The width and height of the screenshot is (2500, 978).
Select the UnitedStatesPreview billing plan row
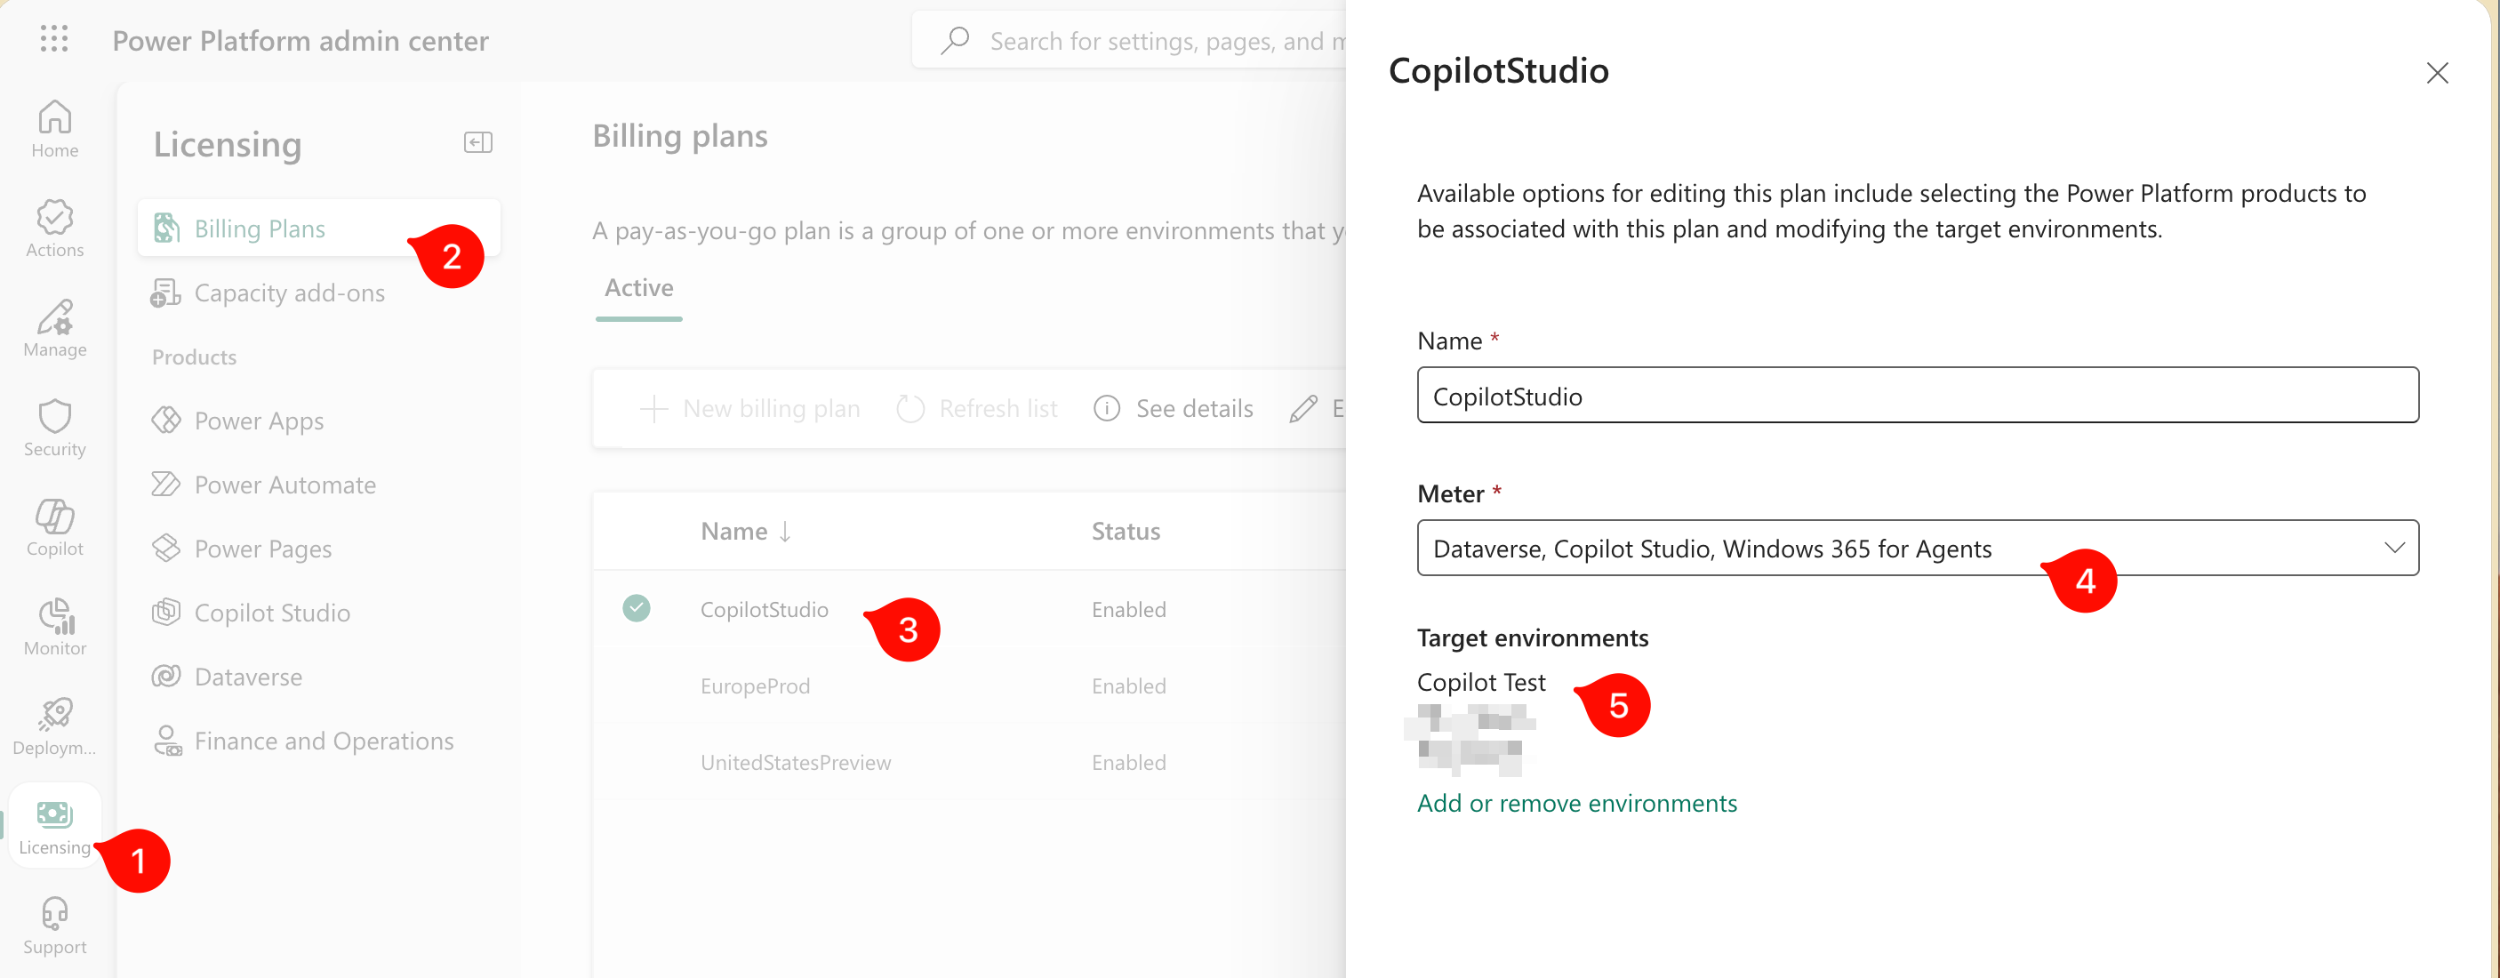click(795, 763)
